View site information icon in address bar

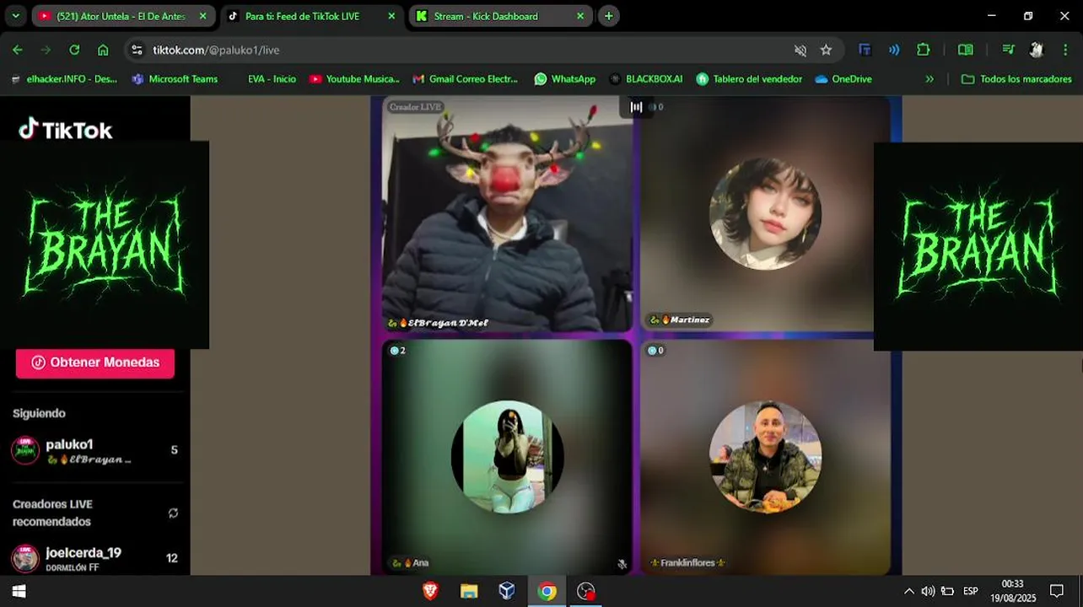(137, 50)
